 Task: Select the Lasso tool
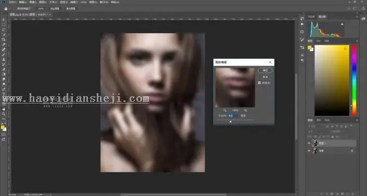pyautogui.click(x=4, y=30)
